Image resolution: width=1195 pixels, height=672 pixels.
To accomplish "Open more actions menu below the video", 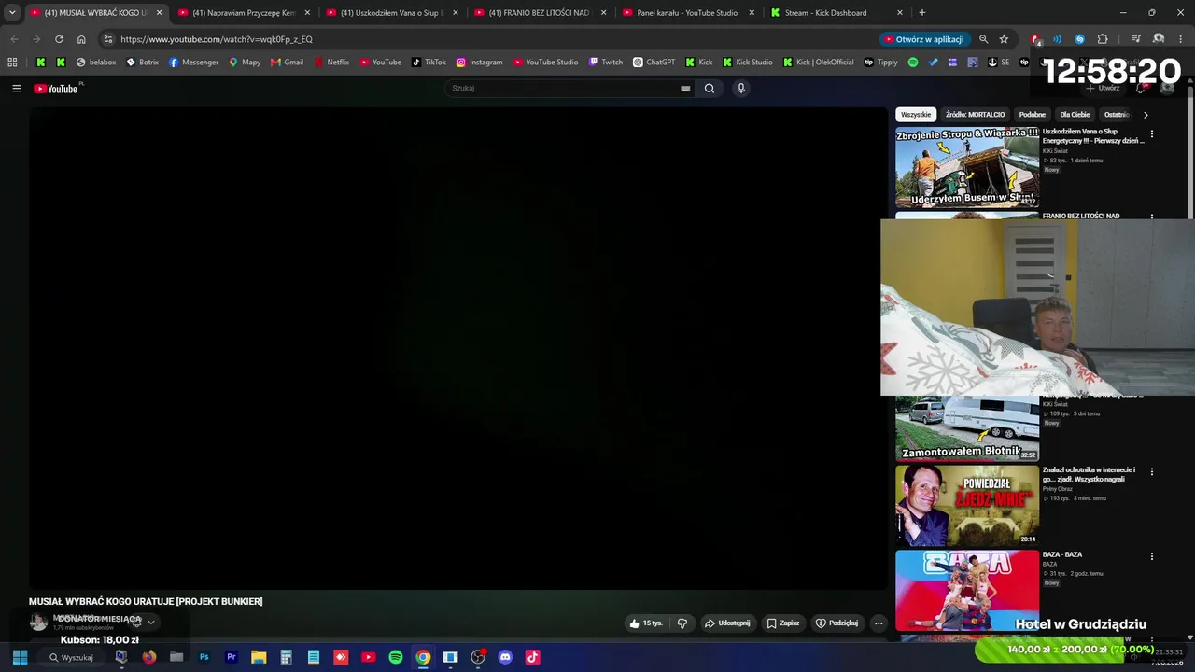I will [879, 623].
